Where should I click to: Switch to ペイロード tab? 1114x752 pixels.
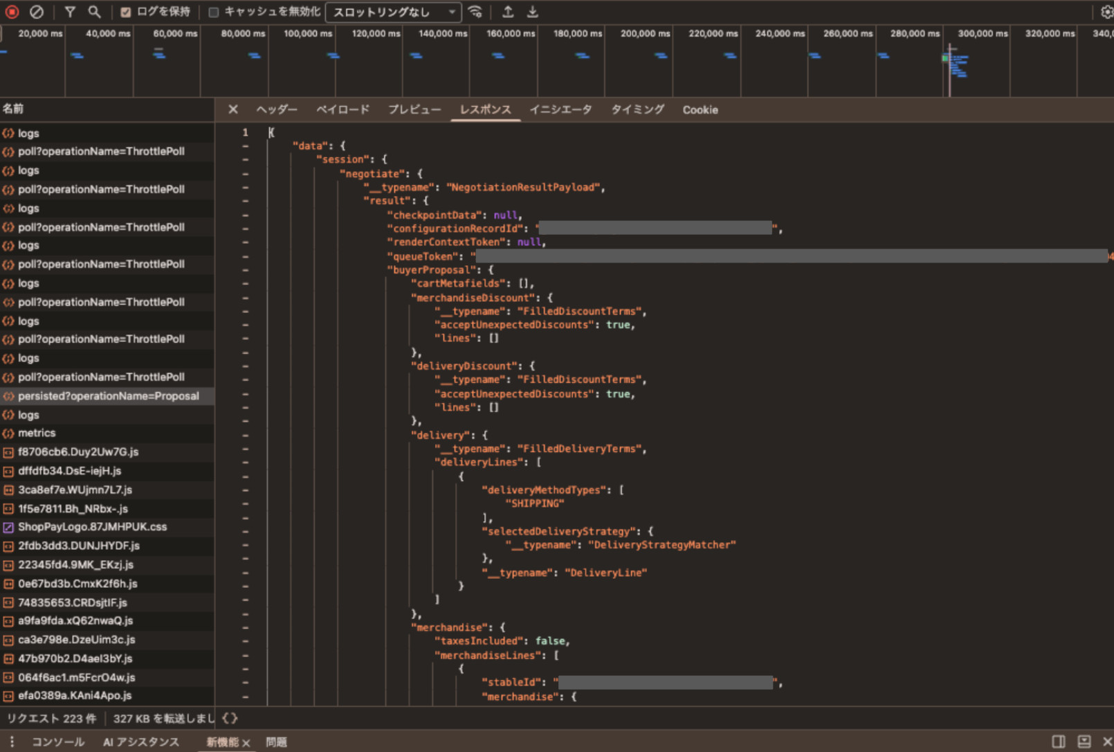pyautogui.click(x=343, y=109)
